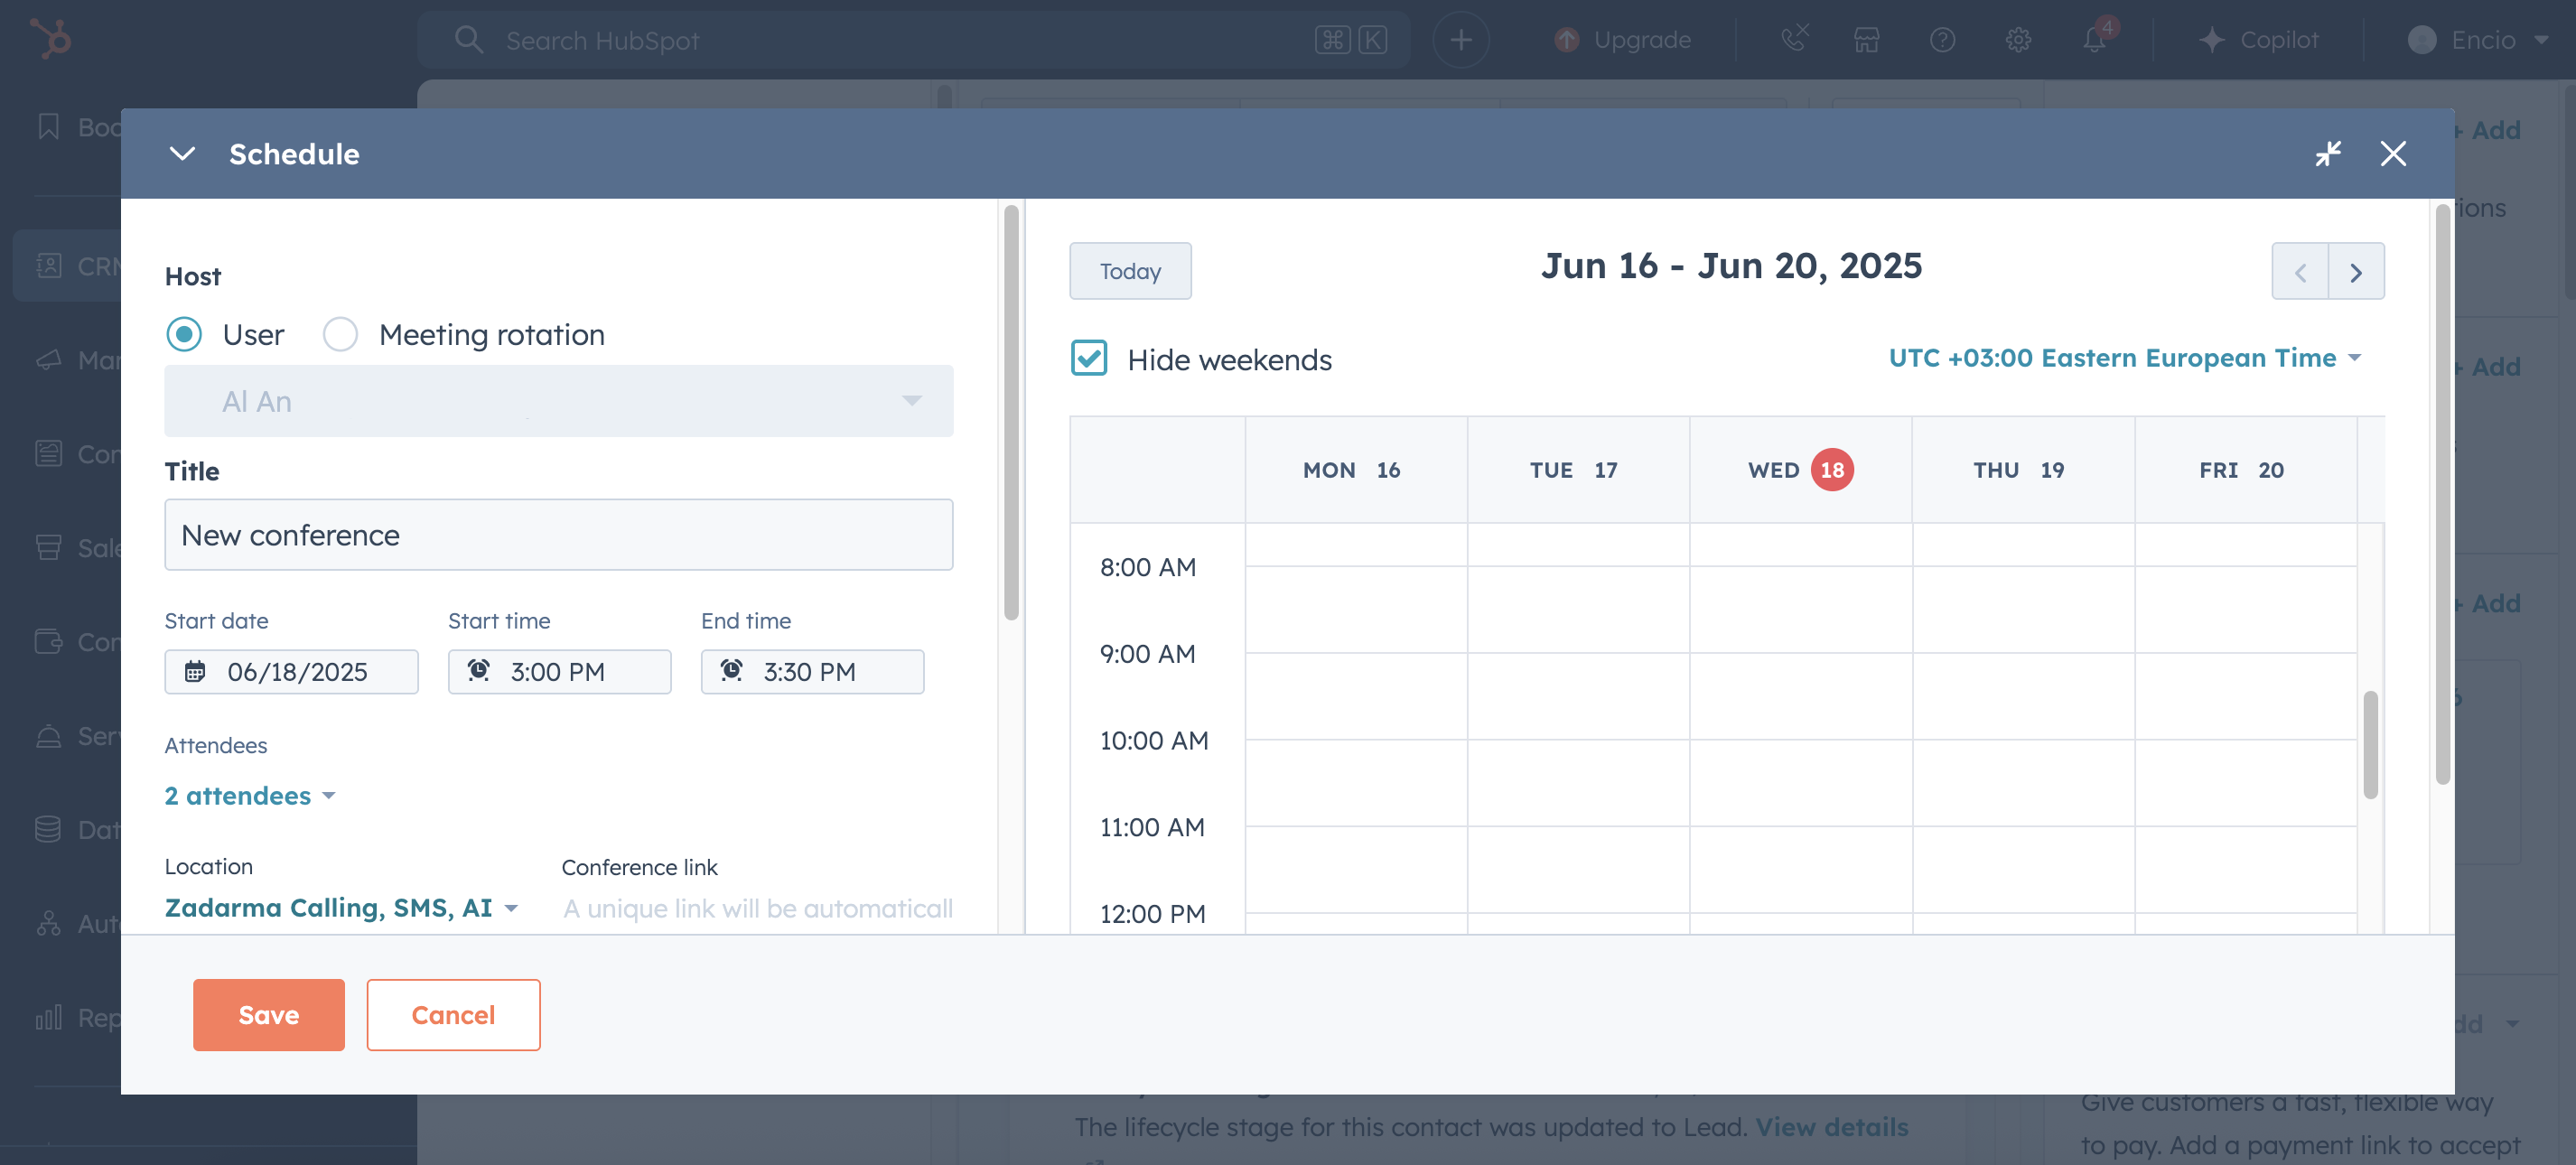This screenshot has height=1165, width=2576.
Task: Click the Today button
Action: [x=1130, y=271]
